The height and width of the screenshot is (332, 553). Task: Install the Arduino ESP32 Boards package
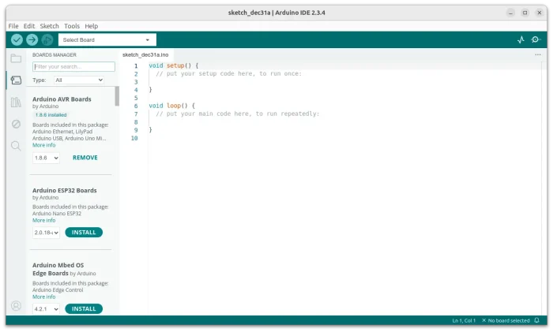click(84, 233)
